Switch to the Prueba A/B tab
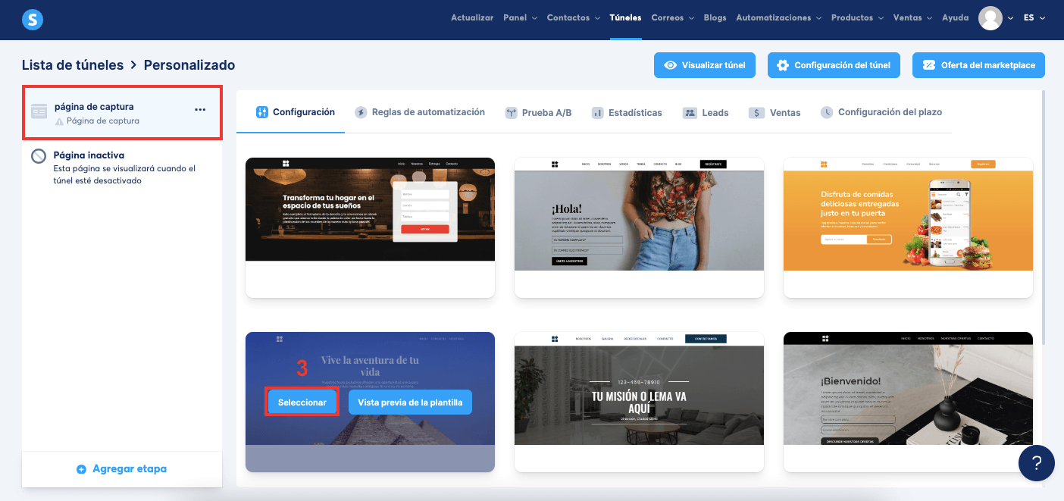Viewport: 1064px width, 501px height. point(538,113)
